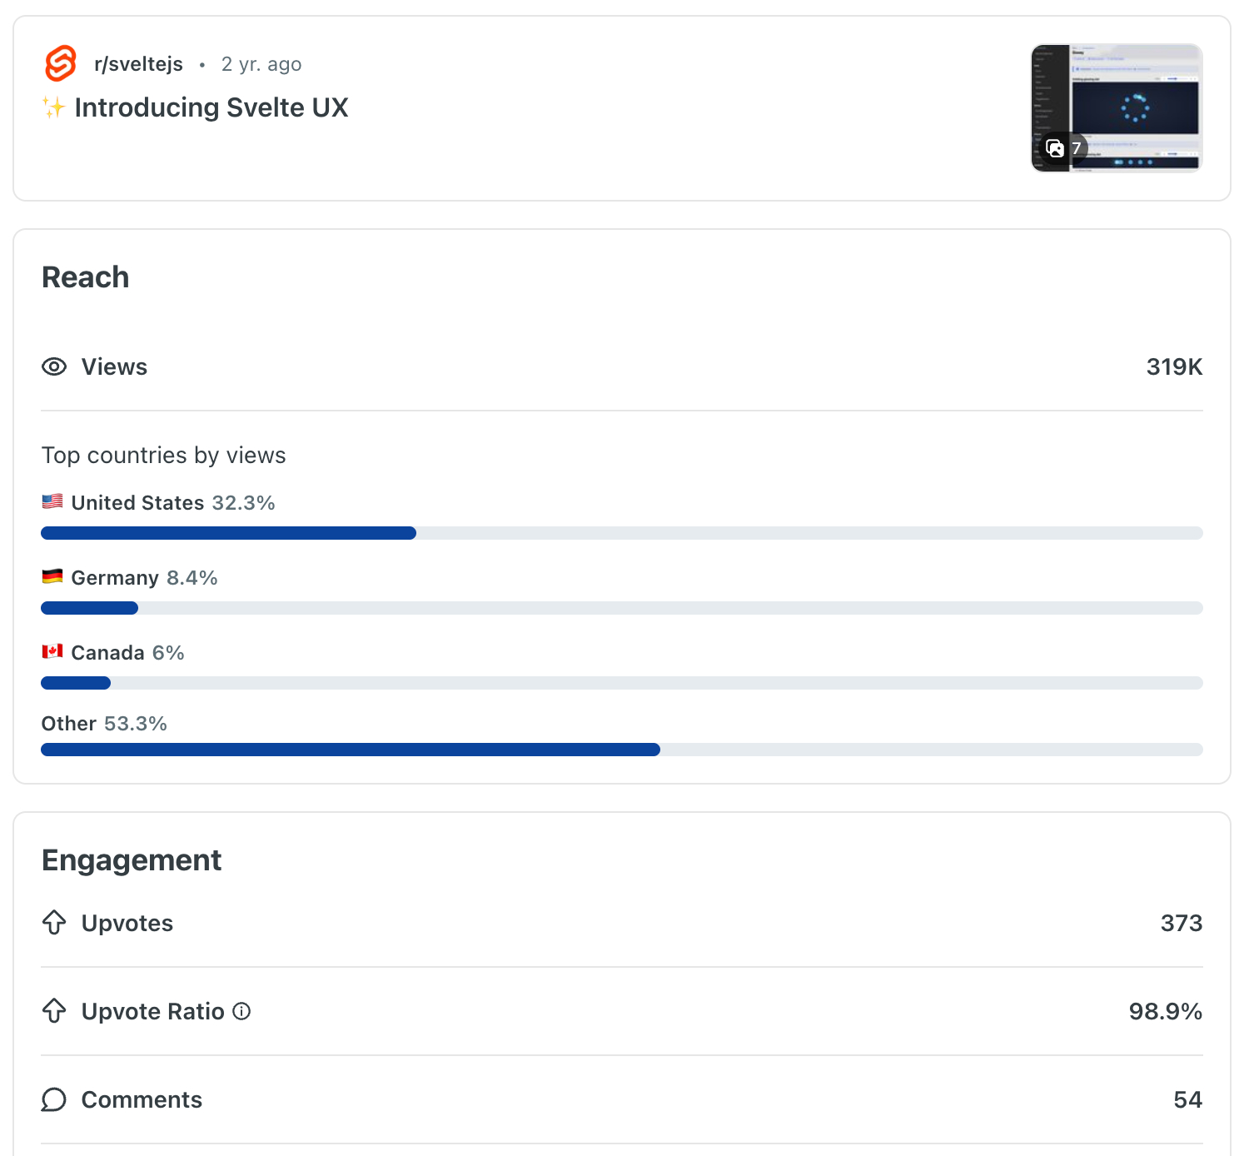The width and height of the screenshot is (1244, 1156).
Task: Click the Canada views progress bar
Action: (x=621, y=683)
